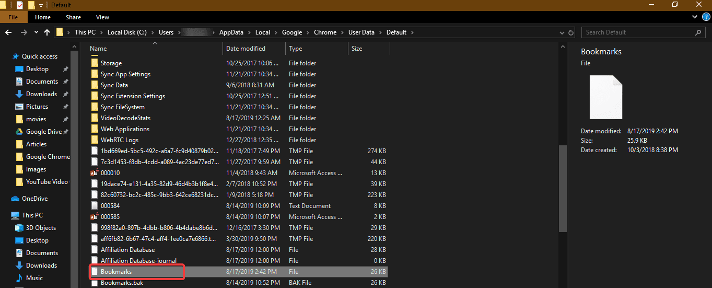Click the Properties icon in the quick access toolbar
This screenshot has height=288, width=712.
click(x=20, y=5)
